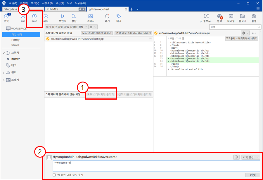Click the user avatar beside HyeongJunMin
This screenshot has width=263, height=180.
click(49, 157)
